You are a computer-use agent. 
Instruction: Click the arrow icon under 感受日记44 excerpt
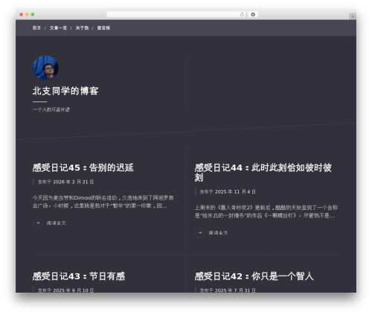click(200, 233)
